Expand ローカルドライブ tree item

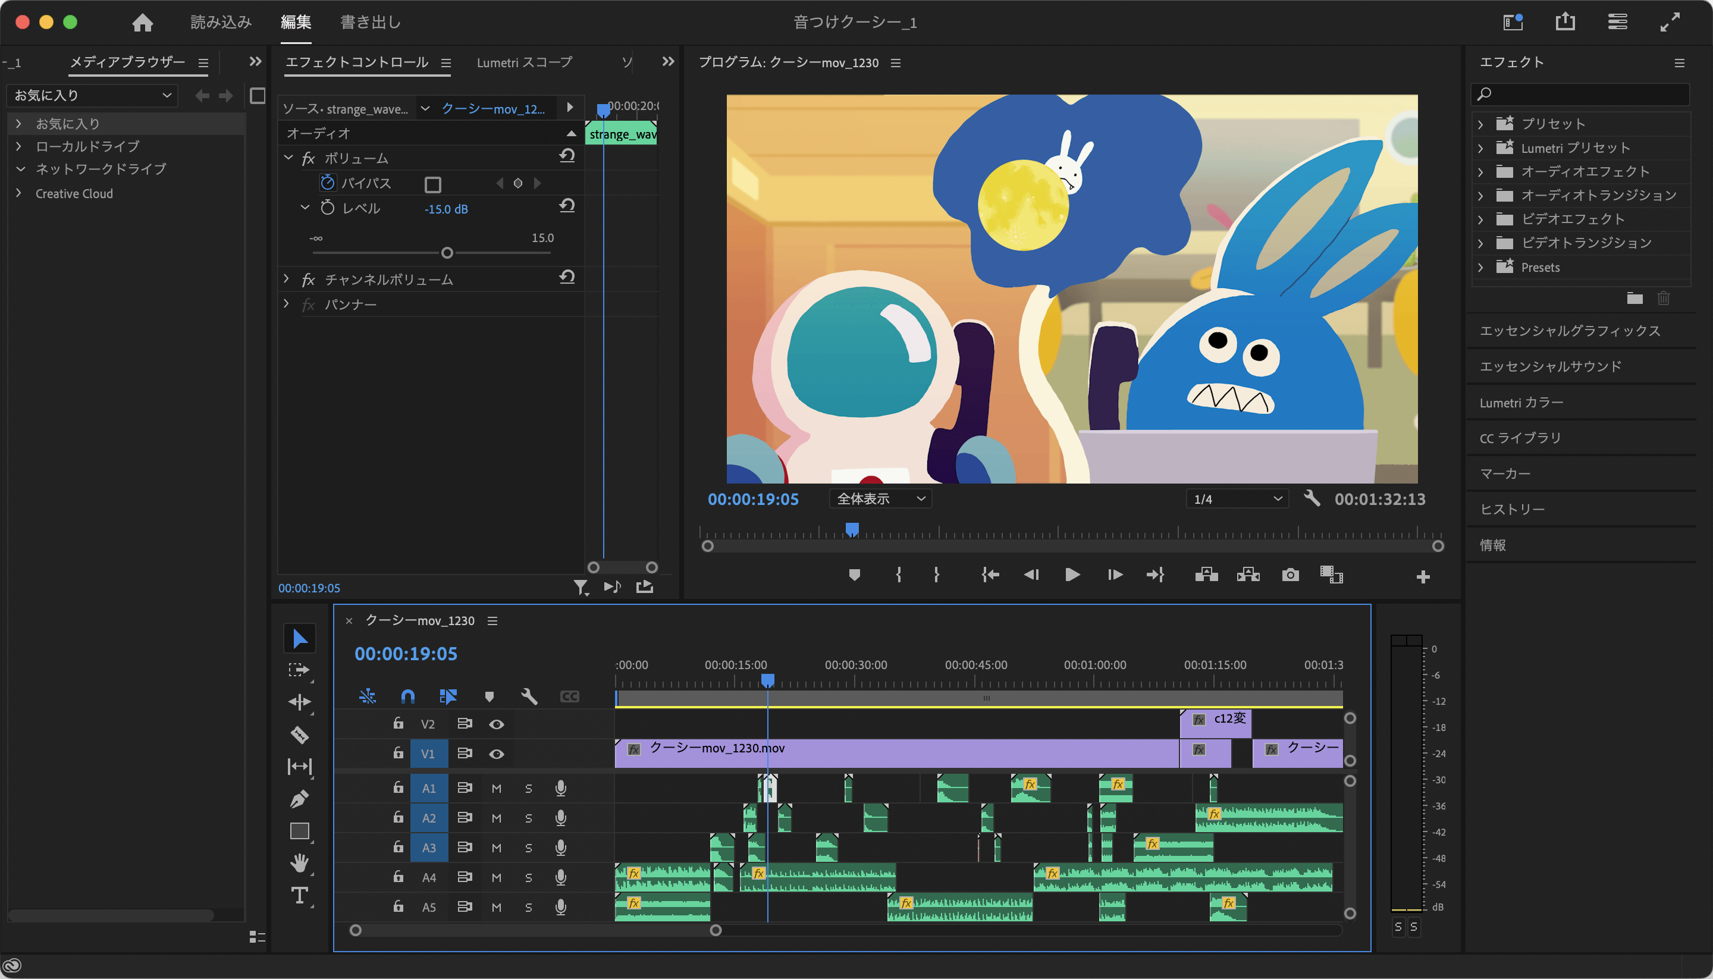coord(19,146)
